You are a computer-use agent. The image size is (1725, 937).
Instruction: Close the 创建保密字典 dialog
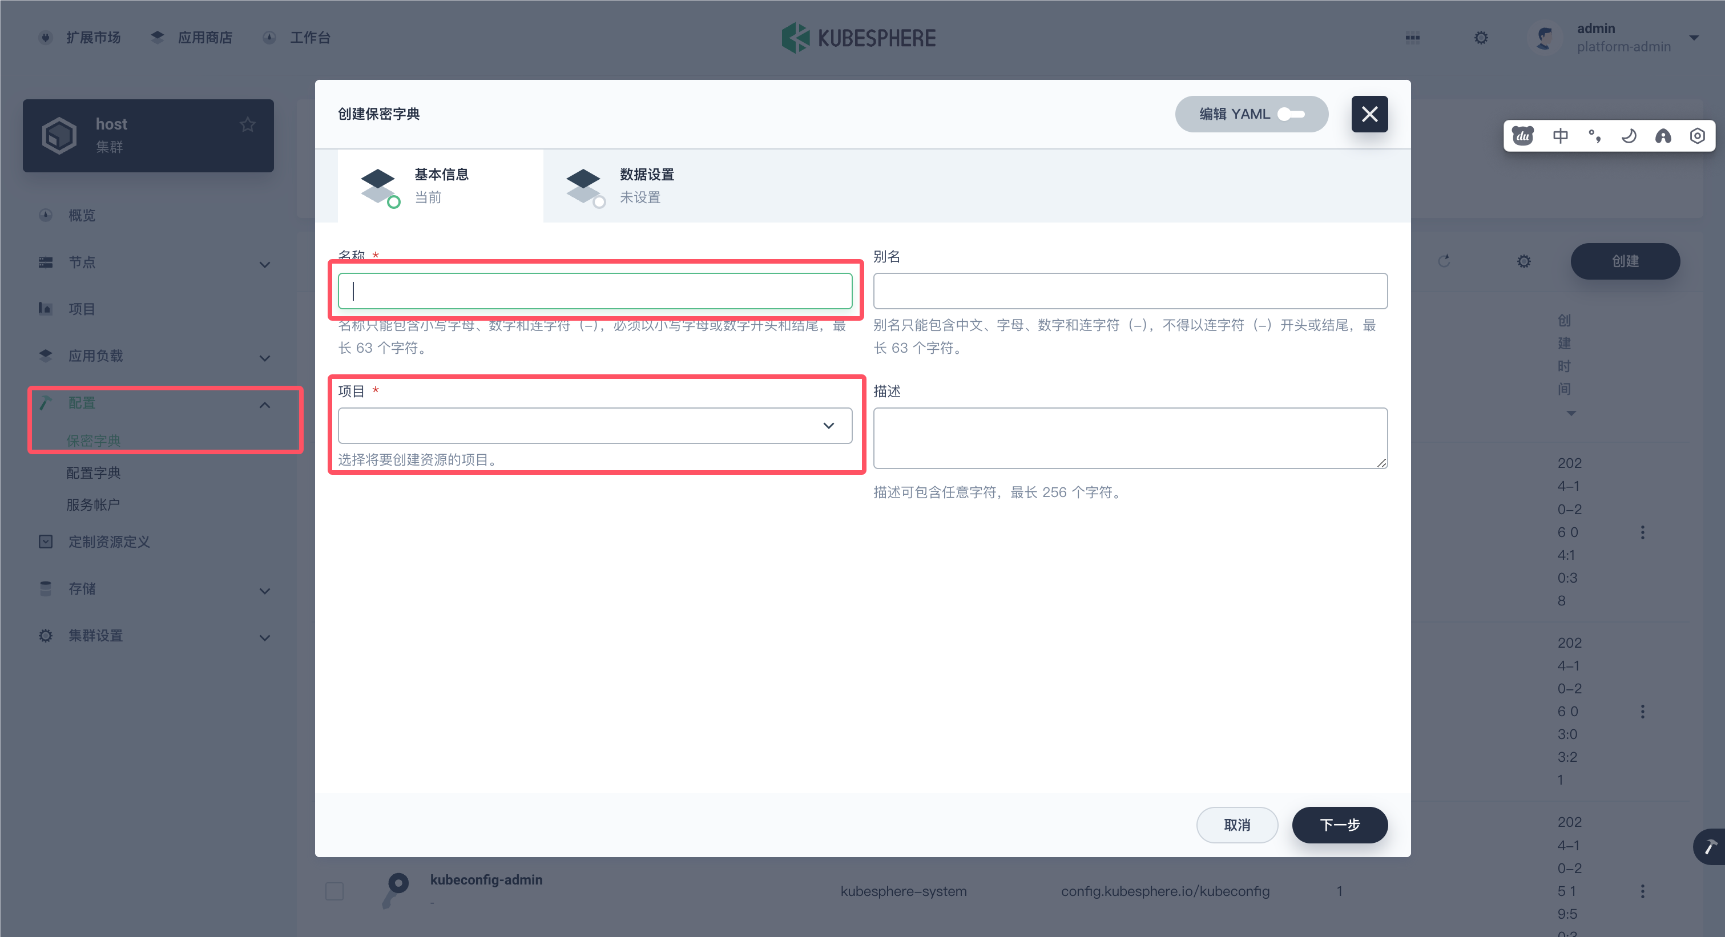[1369, 114]
